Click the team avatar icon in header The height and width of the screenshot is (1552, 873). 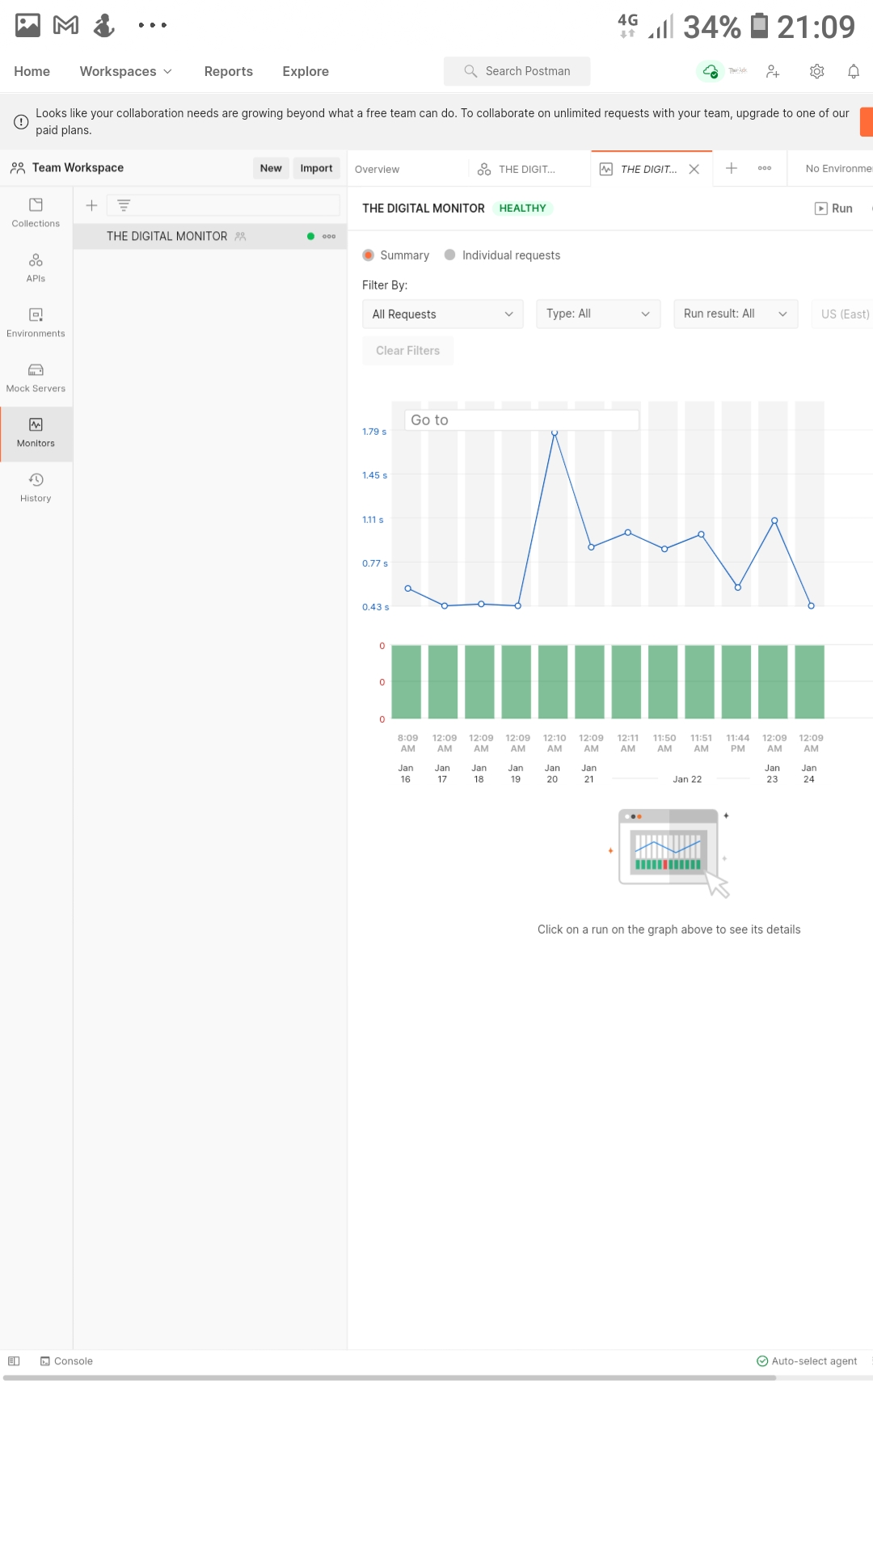click(x=737, y=71)
